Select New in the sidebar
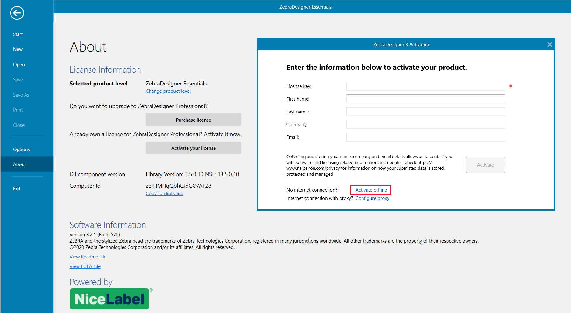Viewport: 571px width, 313px height. tap(18, 49)
